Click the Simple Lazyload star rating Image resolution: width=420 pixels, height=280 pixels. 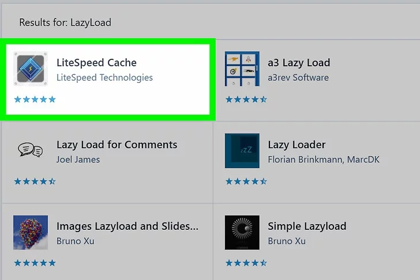246,263
